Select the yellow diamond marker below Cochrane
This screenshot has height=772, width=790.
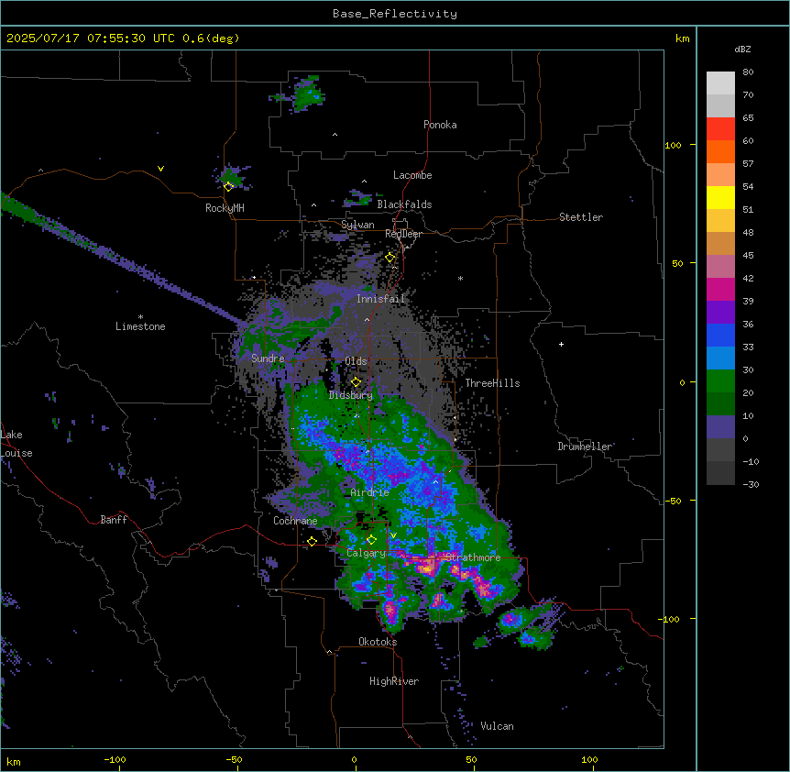tap(312, 541)
